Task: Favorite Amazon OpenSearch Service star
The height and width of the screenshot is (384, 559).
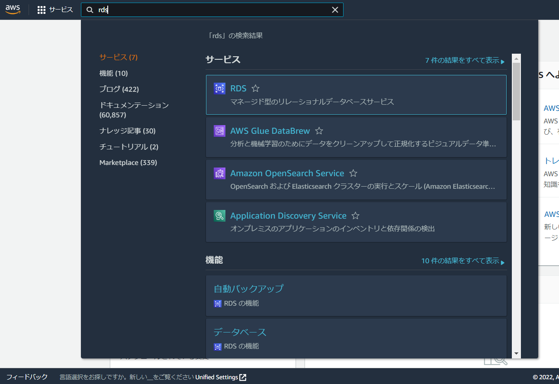Action: 353,173
